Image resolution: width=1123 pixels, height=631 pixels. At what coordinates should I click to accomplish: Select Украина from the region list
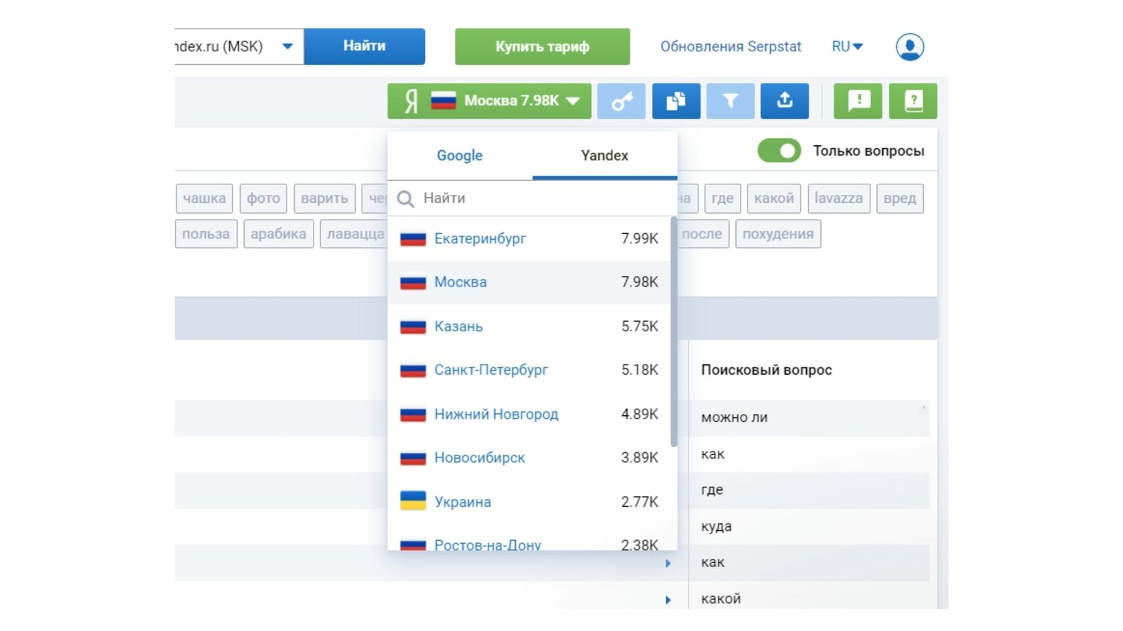tap(529, 502)
